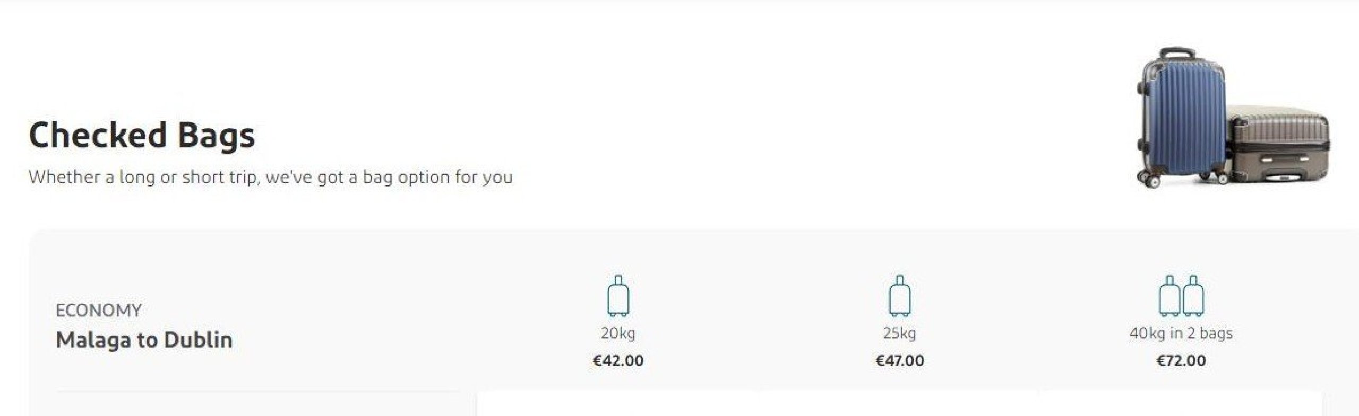Open the white selection box under 20kg
The height and width of the screenshot is (416, 1359).
point(618,404)
